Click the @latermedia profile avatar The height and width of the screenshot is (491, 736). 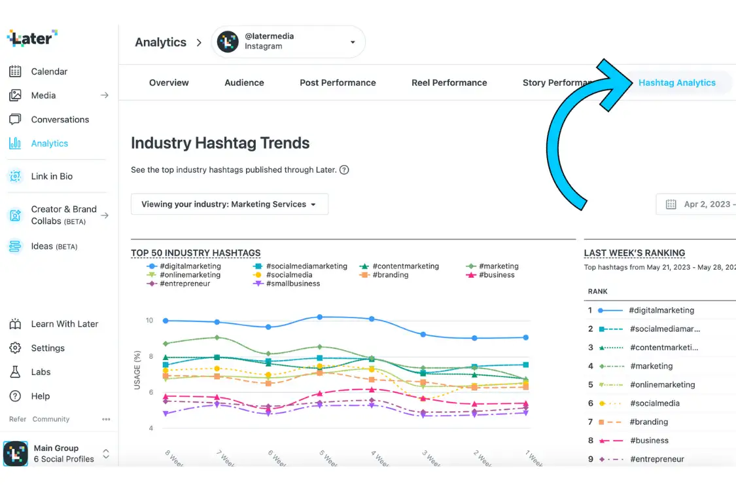(x=228, y=42)
